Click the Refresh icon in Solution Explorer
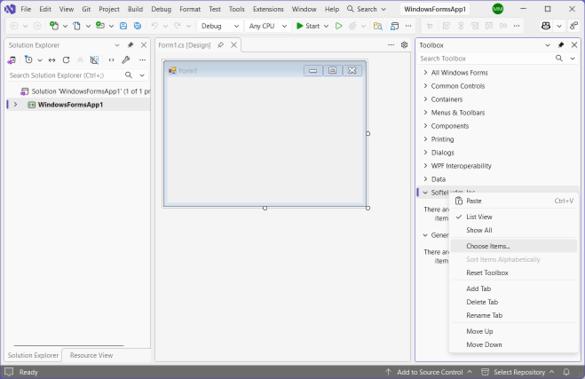 66,60
